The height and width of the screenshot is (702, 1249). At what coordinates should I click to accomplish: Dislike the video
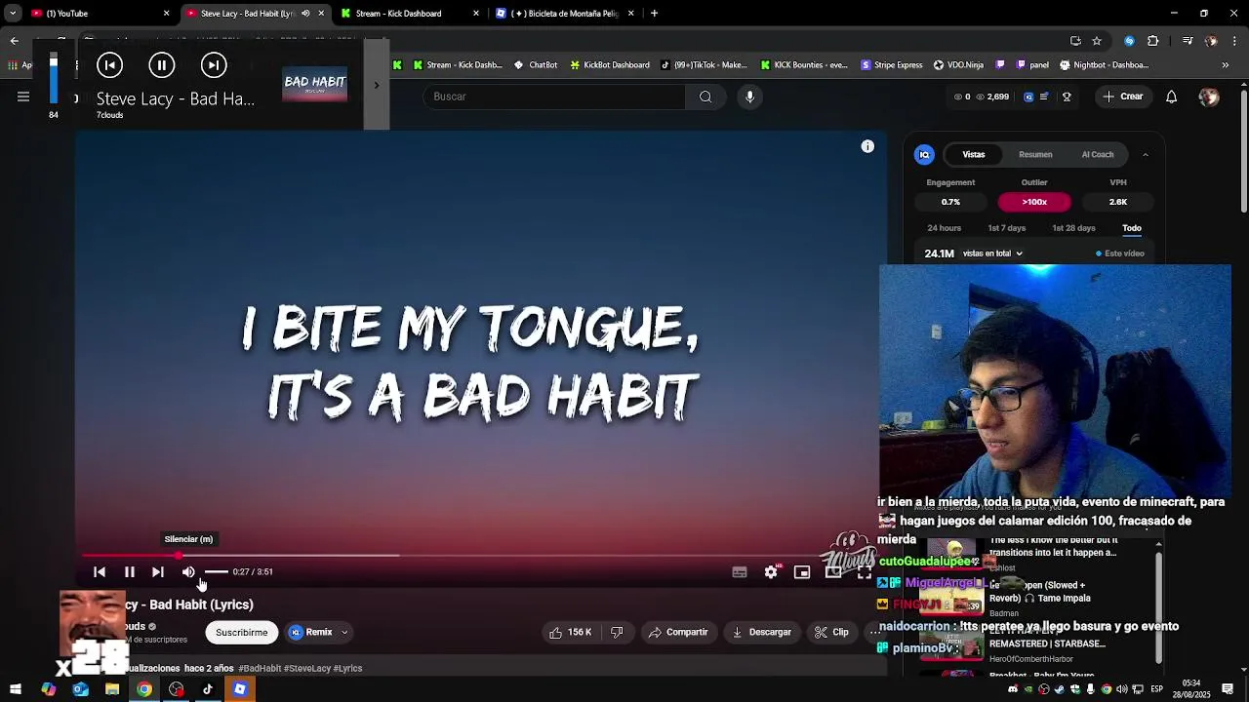[617, 632]
